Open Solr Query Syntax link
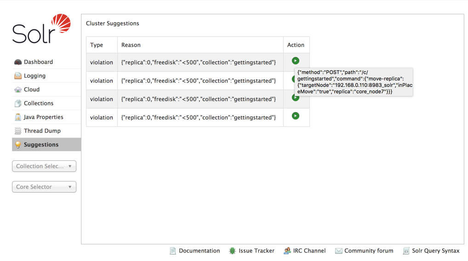This screenshot has width=468, height=261. (x=435, y=251)
